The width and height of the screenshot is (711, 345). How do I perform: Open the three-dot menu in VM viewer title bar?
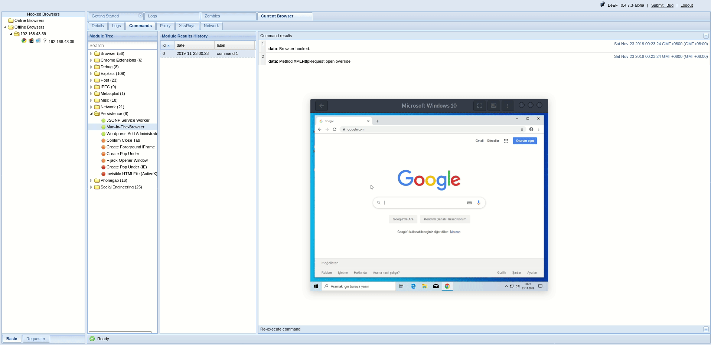coord(508,106)
